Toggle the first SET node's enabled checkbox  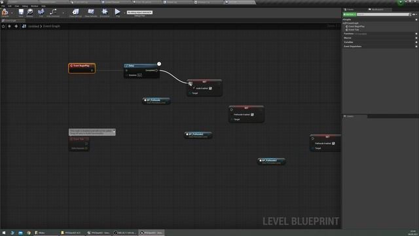pyautogui.click(x=210, y=88)
